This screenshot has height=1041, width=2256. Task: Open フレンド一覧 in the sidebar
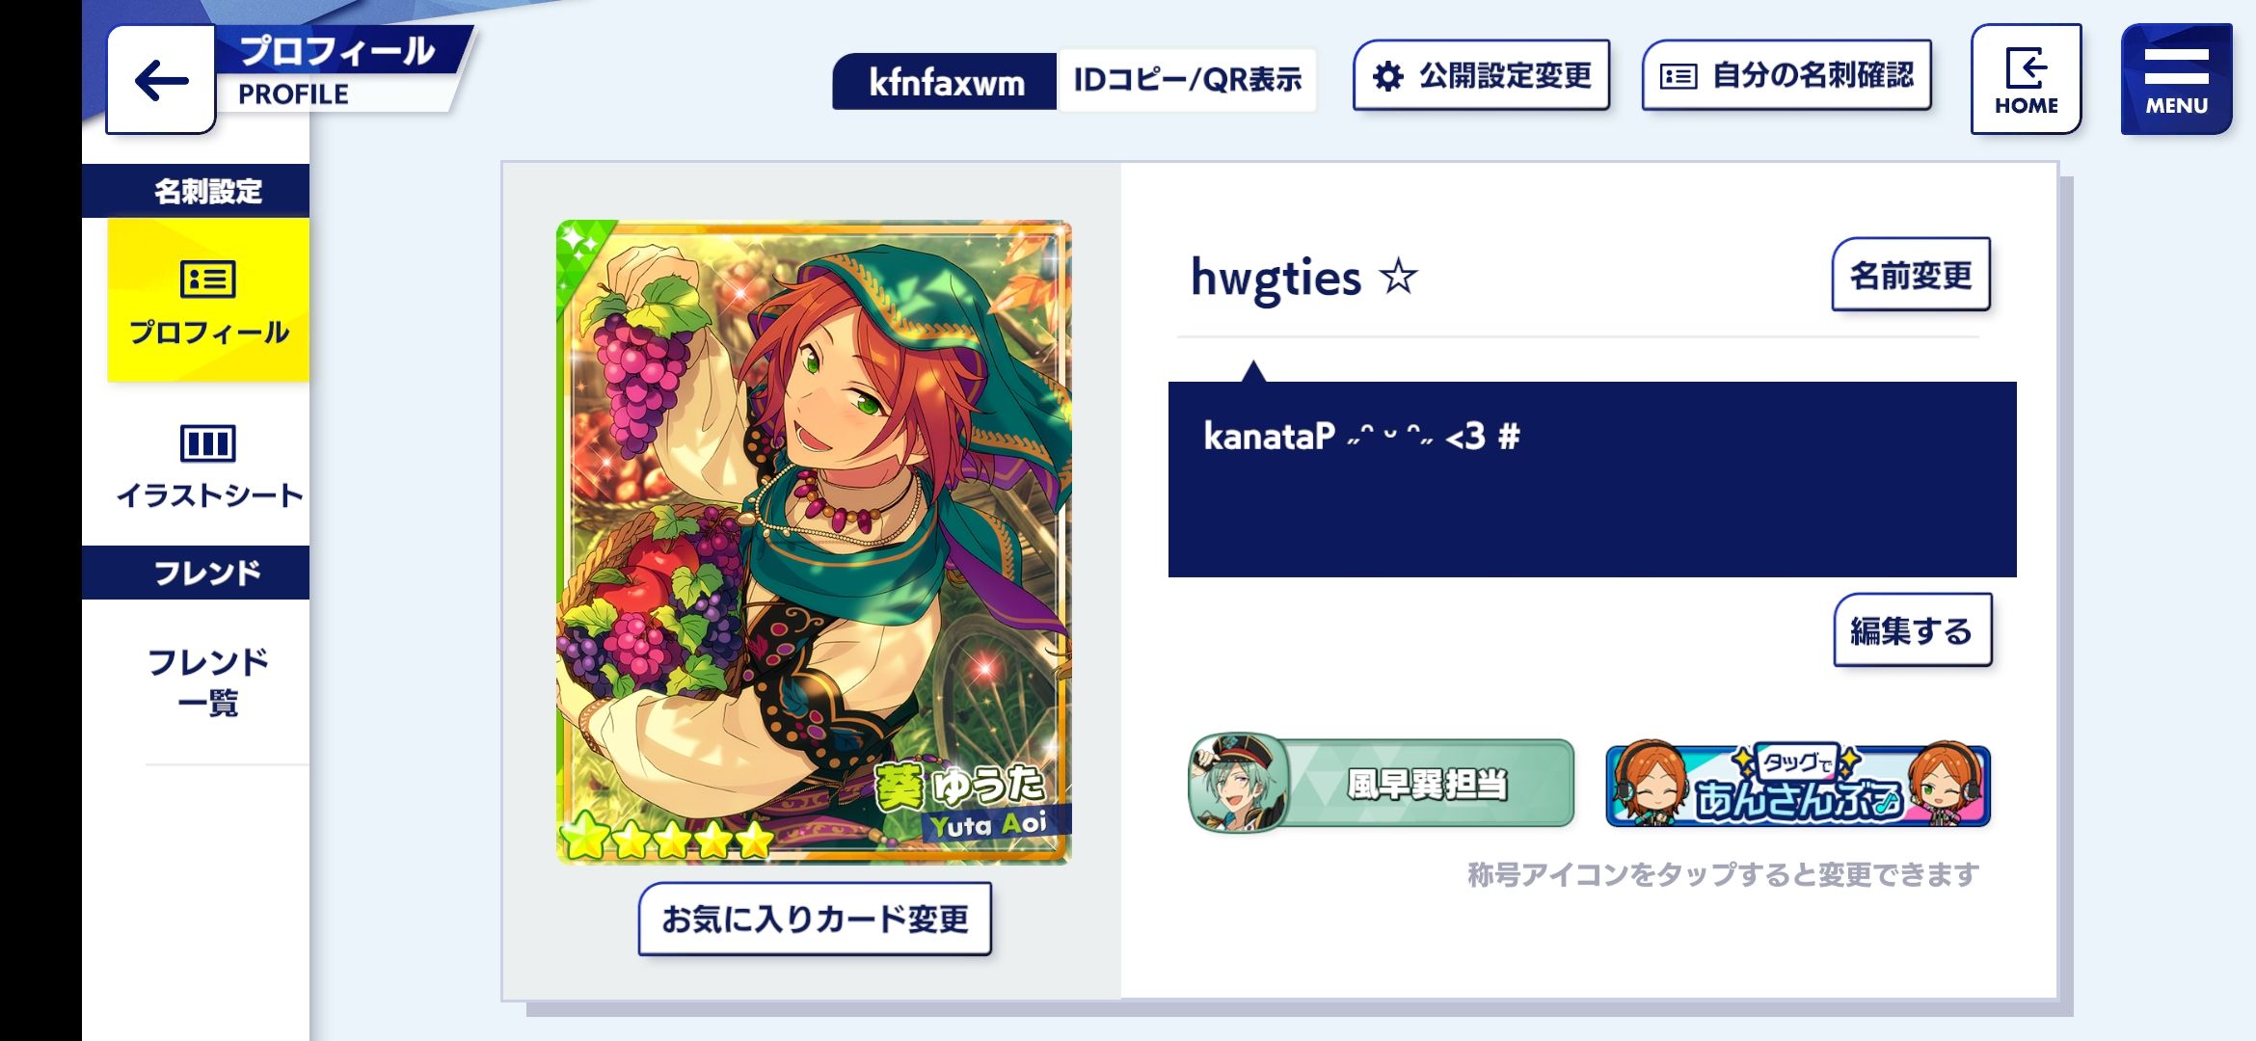(x=208, y=681)
